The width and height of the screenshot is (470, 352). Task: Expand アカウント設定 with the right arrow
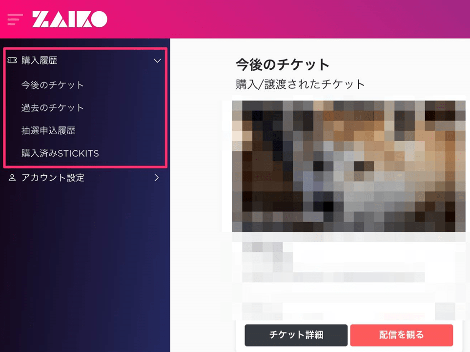coord(157,178)
